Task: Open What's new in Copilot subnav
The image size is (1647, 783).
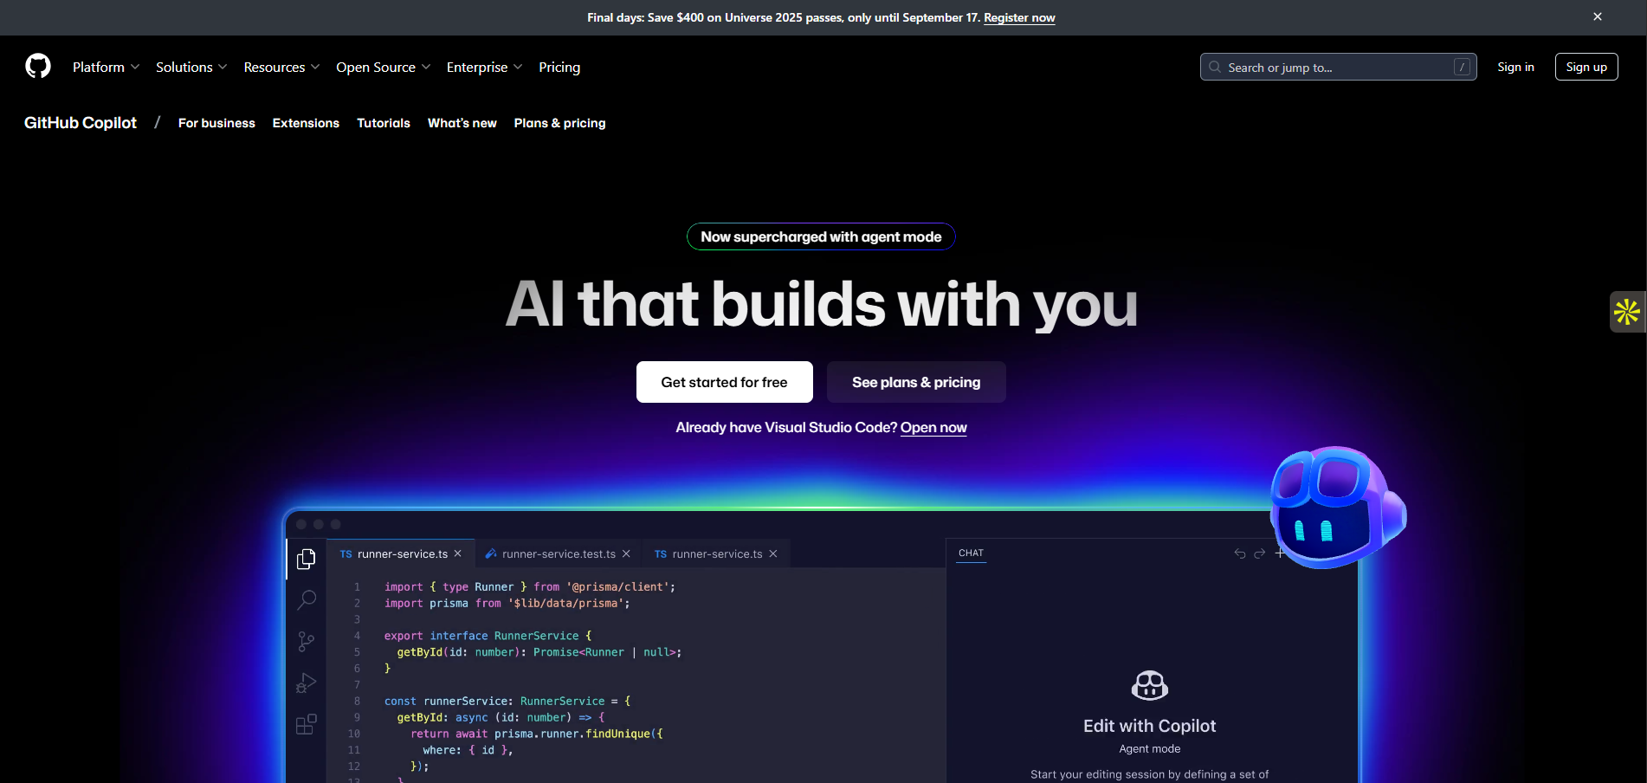Action: tap(462, 123)
